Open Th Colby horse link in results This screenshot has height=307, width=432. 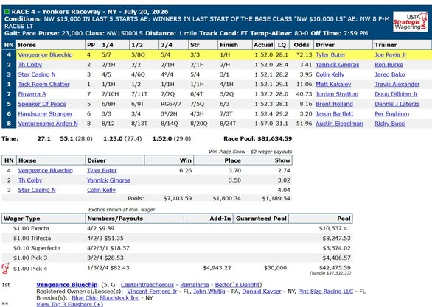point(30,65)
